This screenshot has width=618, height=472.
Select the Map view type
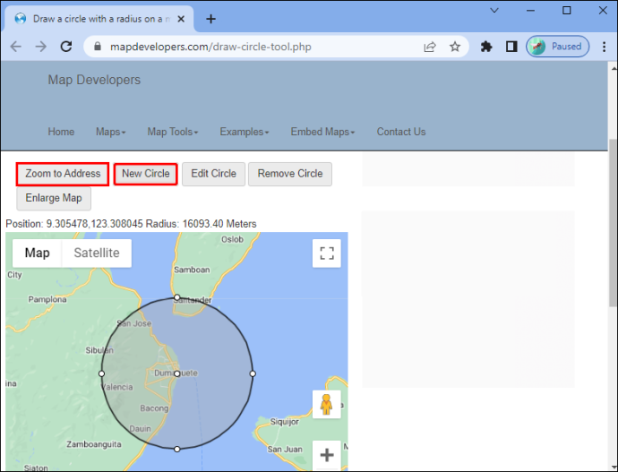[37, 253]
